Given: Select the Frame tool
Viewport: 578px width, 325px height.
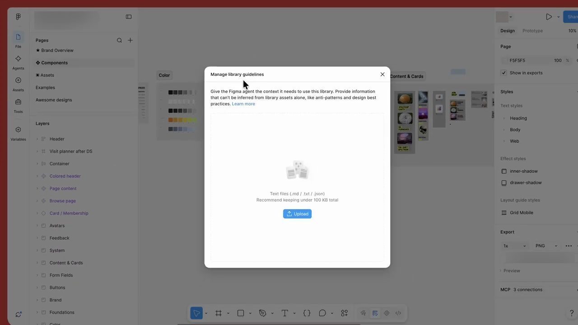Looking at the screenshot, I should click(x=219, y=313).
